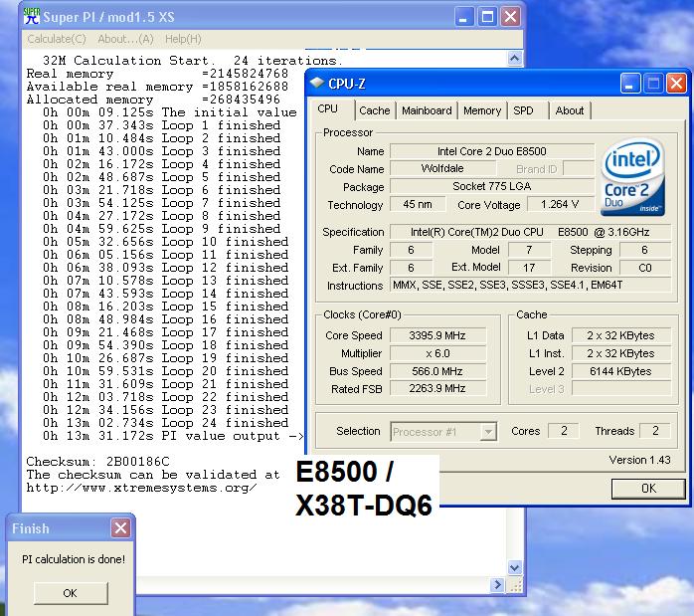Open the About...(A) menu in Super PI

pos(125,39)
